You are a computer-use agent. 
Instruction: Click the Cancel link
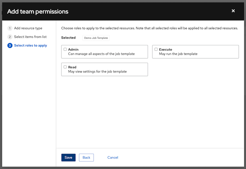pyautogui.click(x=113, y=157)
